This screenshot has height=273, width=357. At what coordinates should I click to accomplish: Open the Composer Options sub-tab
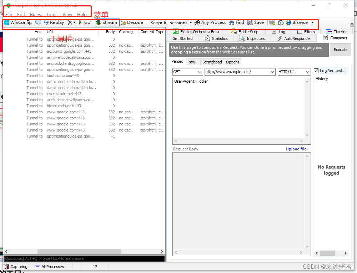pos(233,62)
